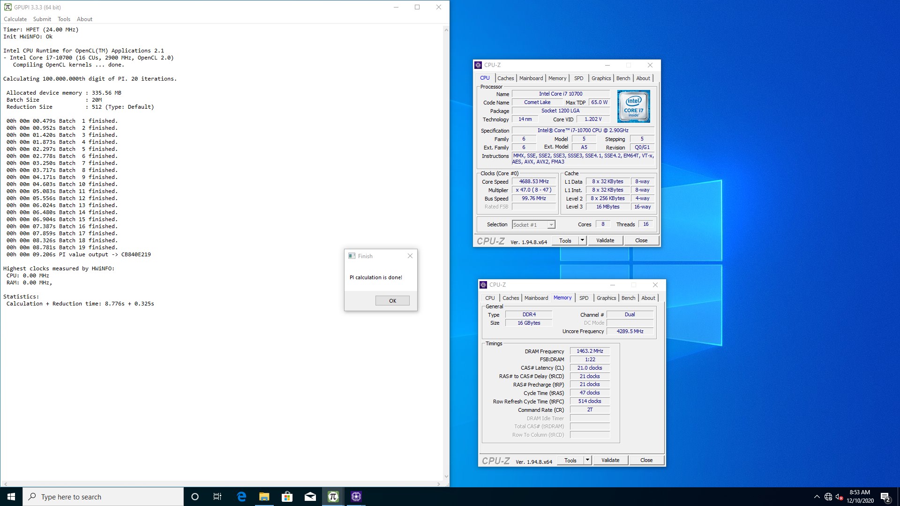The width and height of the screenshot is (900, 506).
Task: Click the Core Speed value 4688.53 MHz
Action: coord(534,182)
